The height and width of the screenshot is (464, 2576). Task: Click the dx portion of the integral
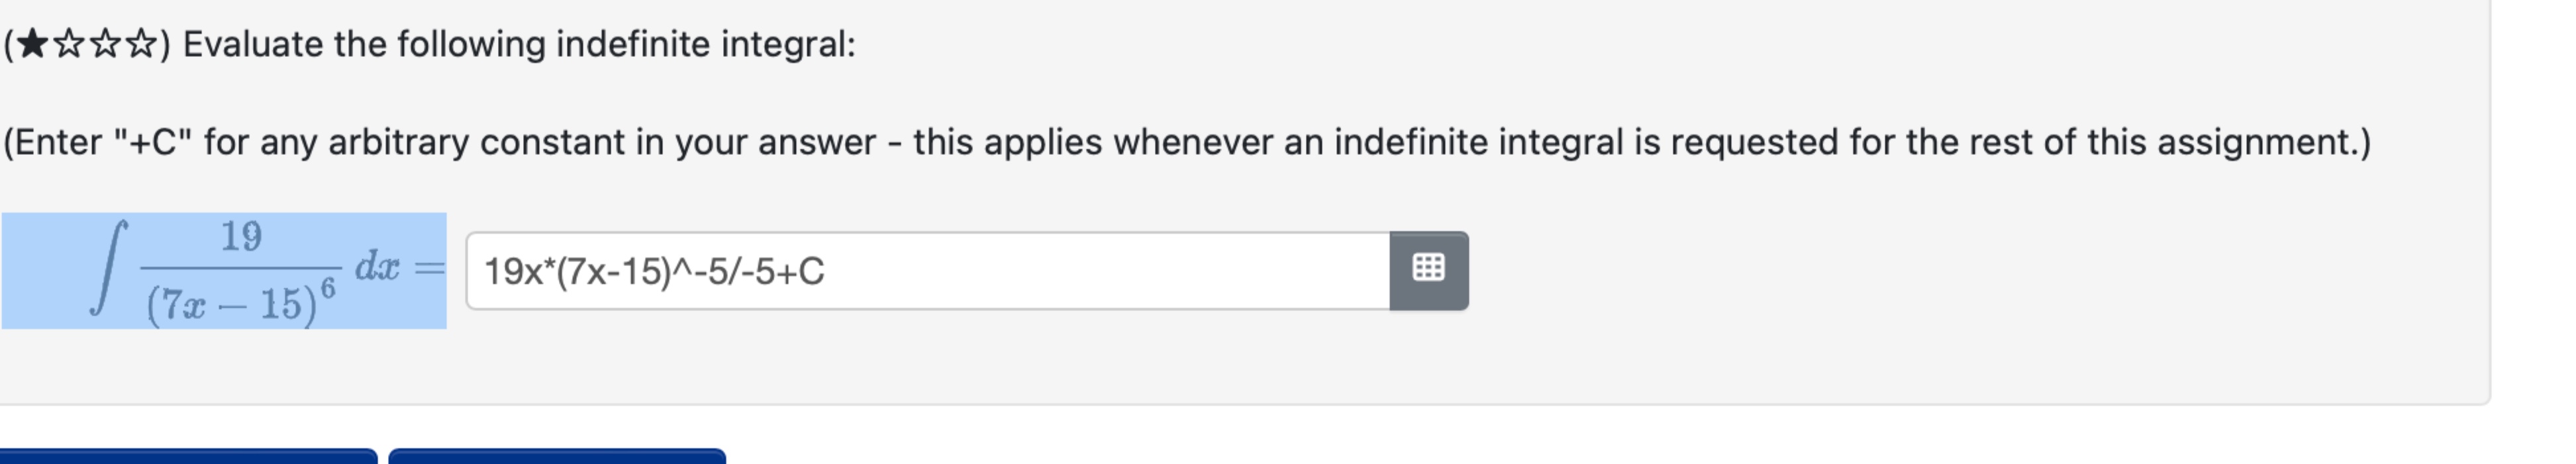(378, 267)
